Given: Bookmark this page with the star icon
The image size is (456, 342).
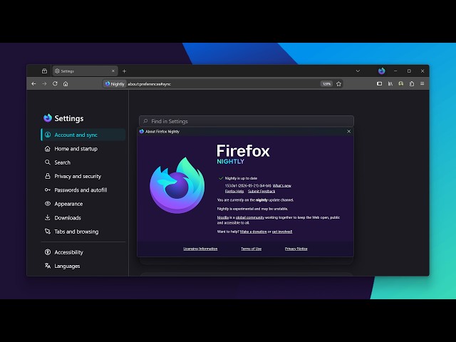Looking at the screenshot, I should click(x=338, y=84).
